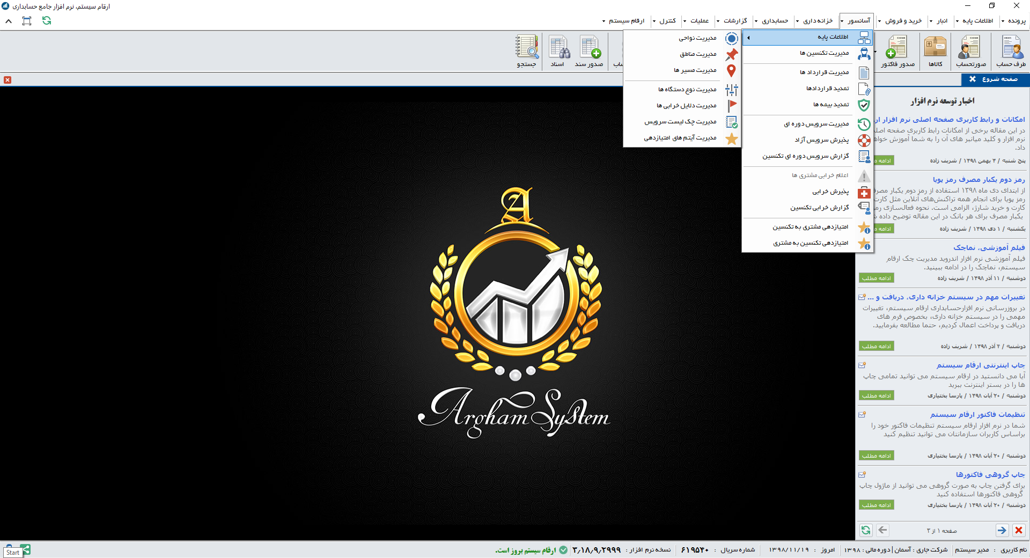Open news link چاپ گروهی فاکتورها

(990, 475)
